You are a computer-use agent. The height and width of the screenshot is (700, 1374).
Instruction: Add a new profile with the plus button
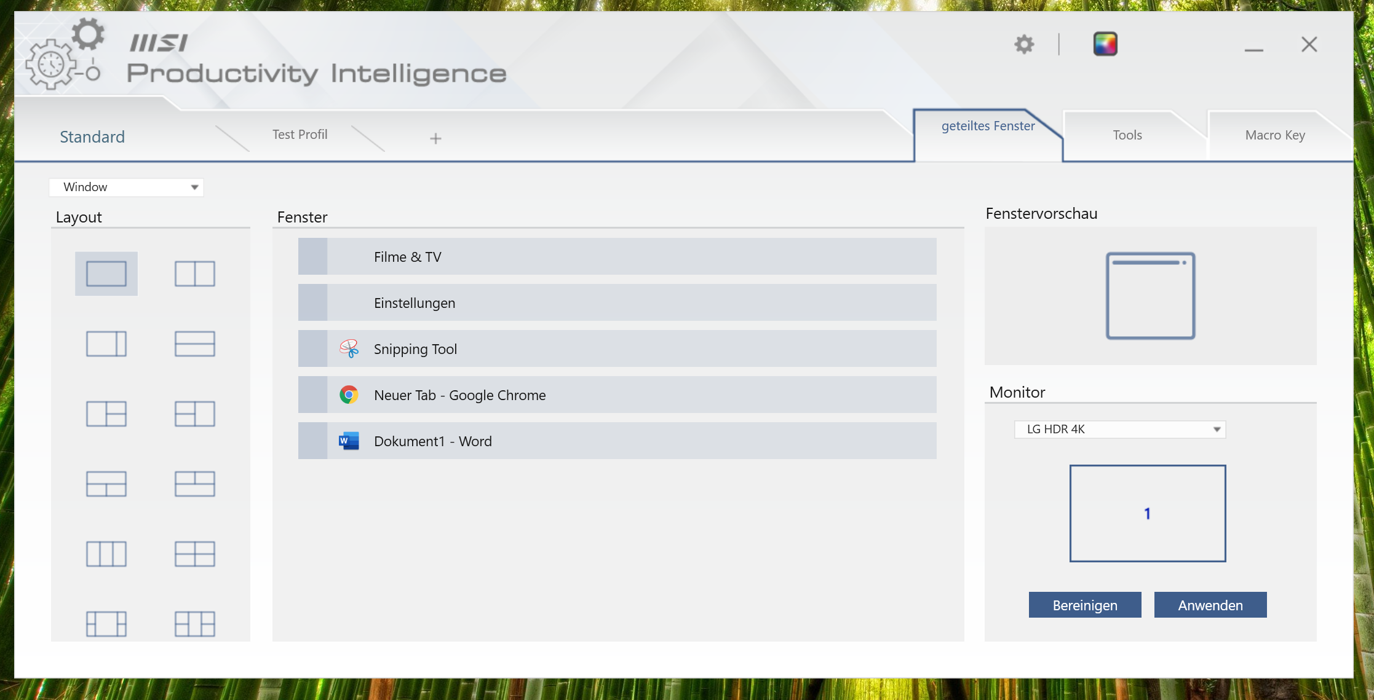[435, 139]
